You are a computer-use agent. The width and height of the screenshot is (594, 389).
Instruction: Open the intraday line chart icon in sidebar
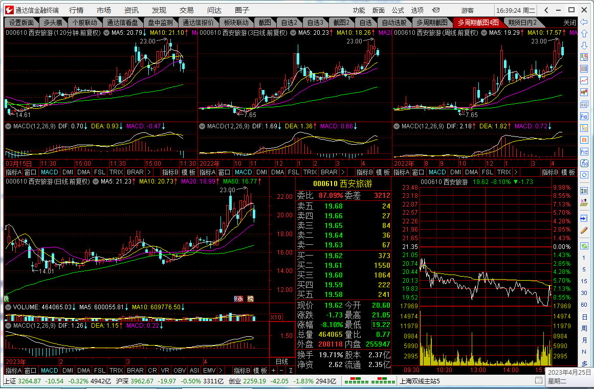[584, 81]
